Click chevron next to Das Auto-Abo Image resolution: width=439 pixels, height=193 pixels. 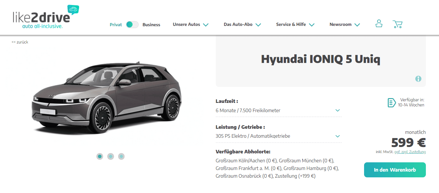pos(258,25)
